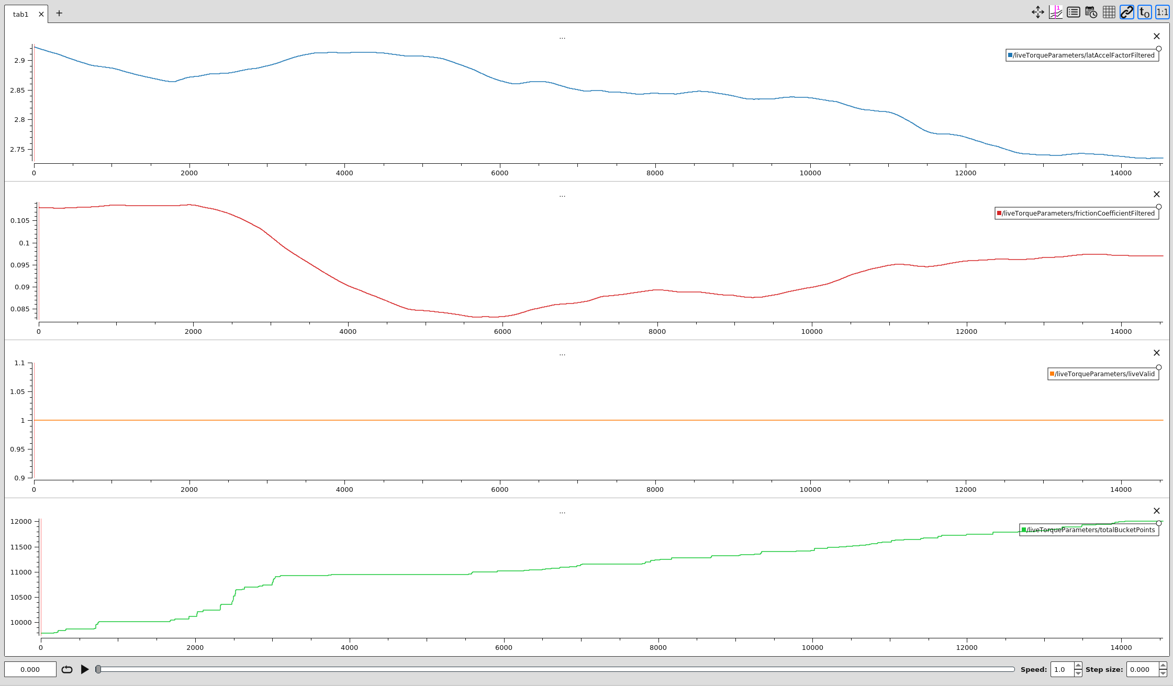Click the current time input field

click(x=30, y=669)
